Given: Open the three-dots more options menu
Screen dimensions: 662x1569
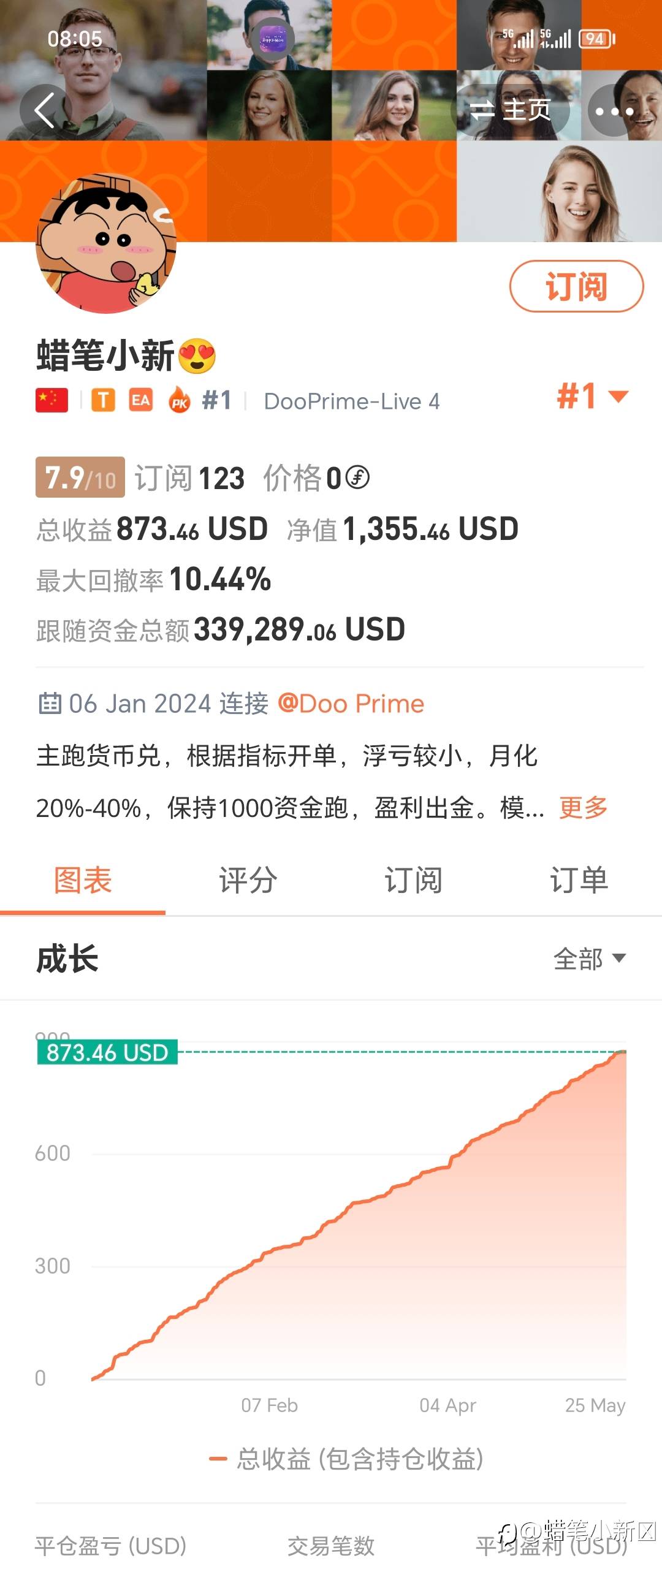Looking at the screenshot, I should [x=614, y=111].
